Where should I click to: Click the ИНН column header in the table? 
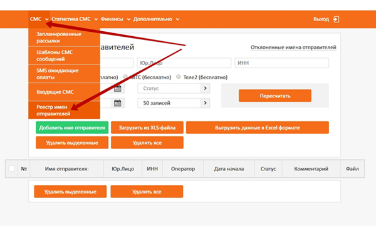(152, 169)
